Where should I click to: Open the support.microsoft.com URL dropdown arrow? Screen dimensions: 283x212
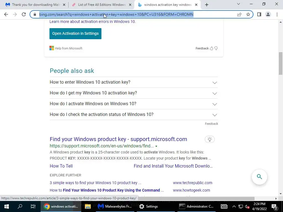[x=156, y=146]
